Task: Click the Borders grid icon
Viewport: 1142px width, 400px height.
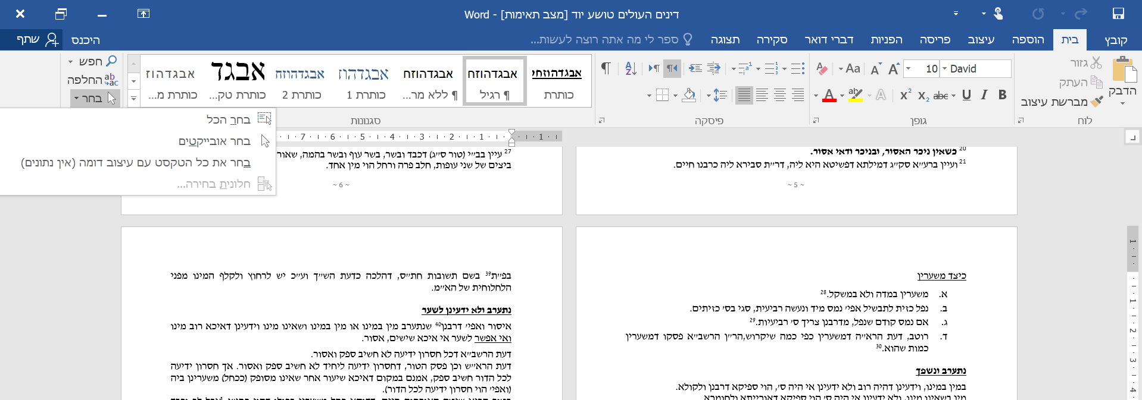Action: coord(662,95)
